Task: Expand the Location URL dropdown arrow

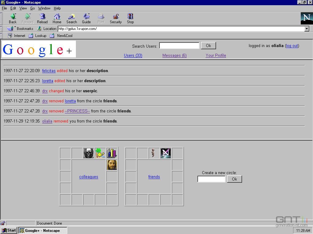Action: [307, 29]
